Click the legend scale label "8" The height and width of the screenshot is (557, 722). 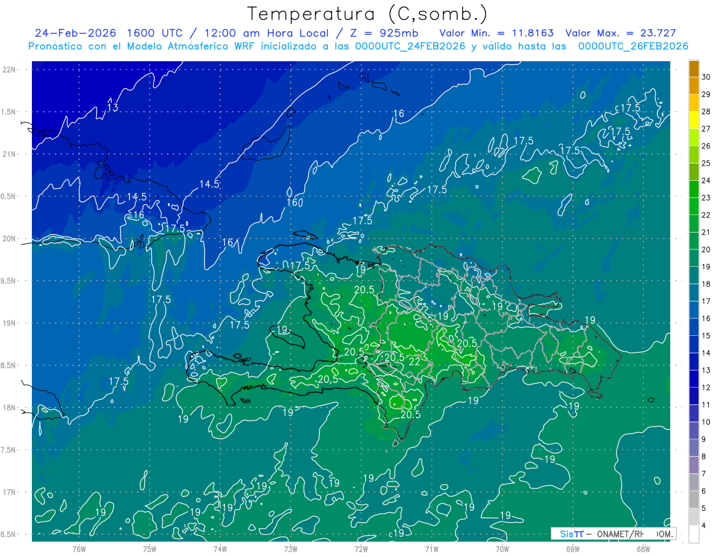click(x=704, y=457)
